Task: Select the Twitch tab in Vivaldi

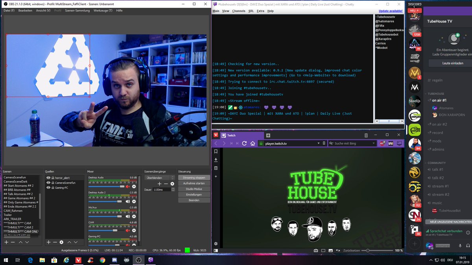Action: tap(242, 135)
